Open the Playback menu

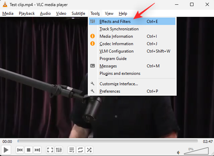point(27,13)
